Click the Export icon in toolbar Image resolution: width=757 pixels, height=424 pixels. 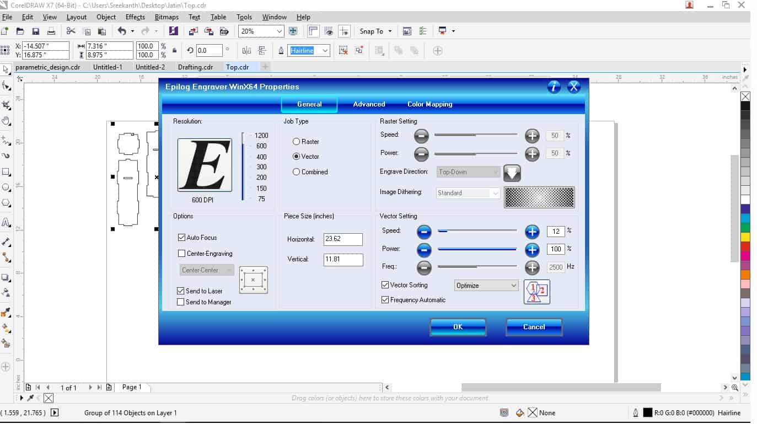point(209,31)
